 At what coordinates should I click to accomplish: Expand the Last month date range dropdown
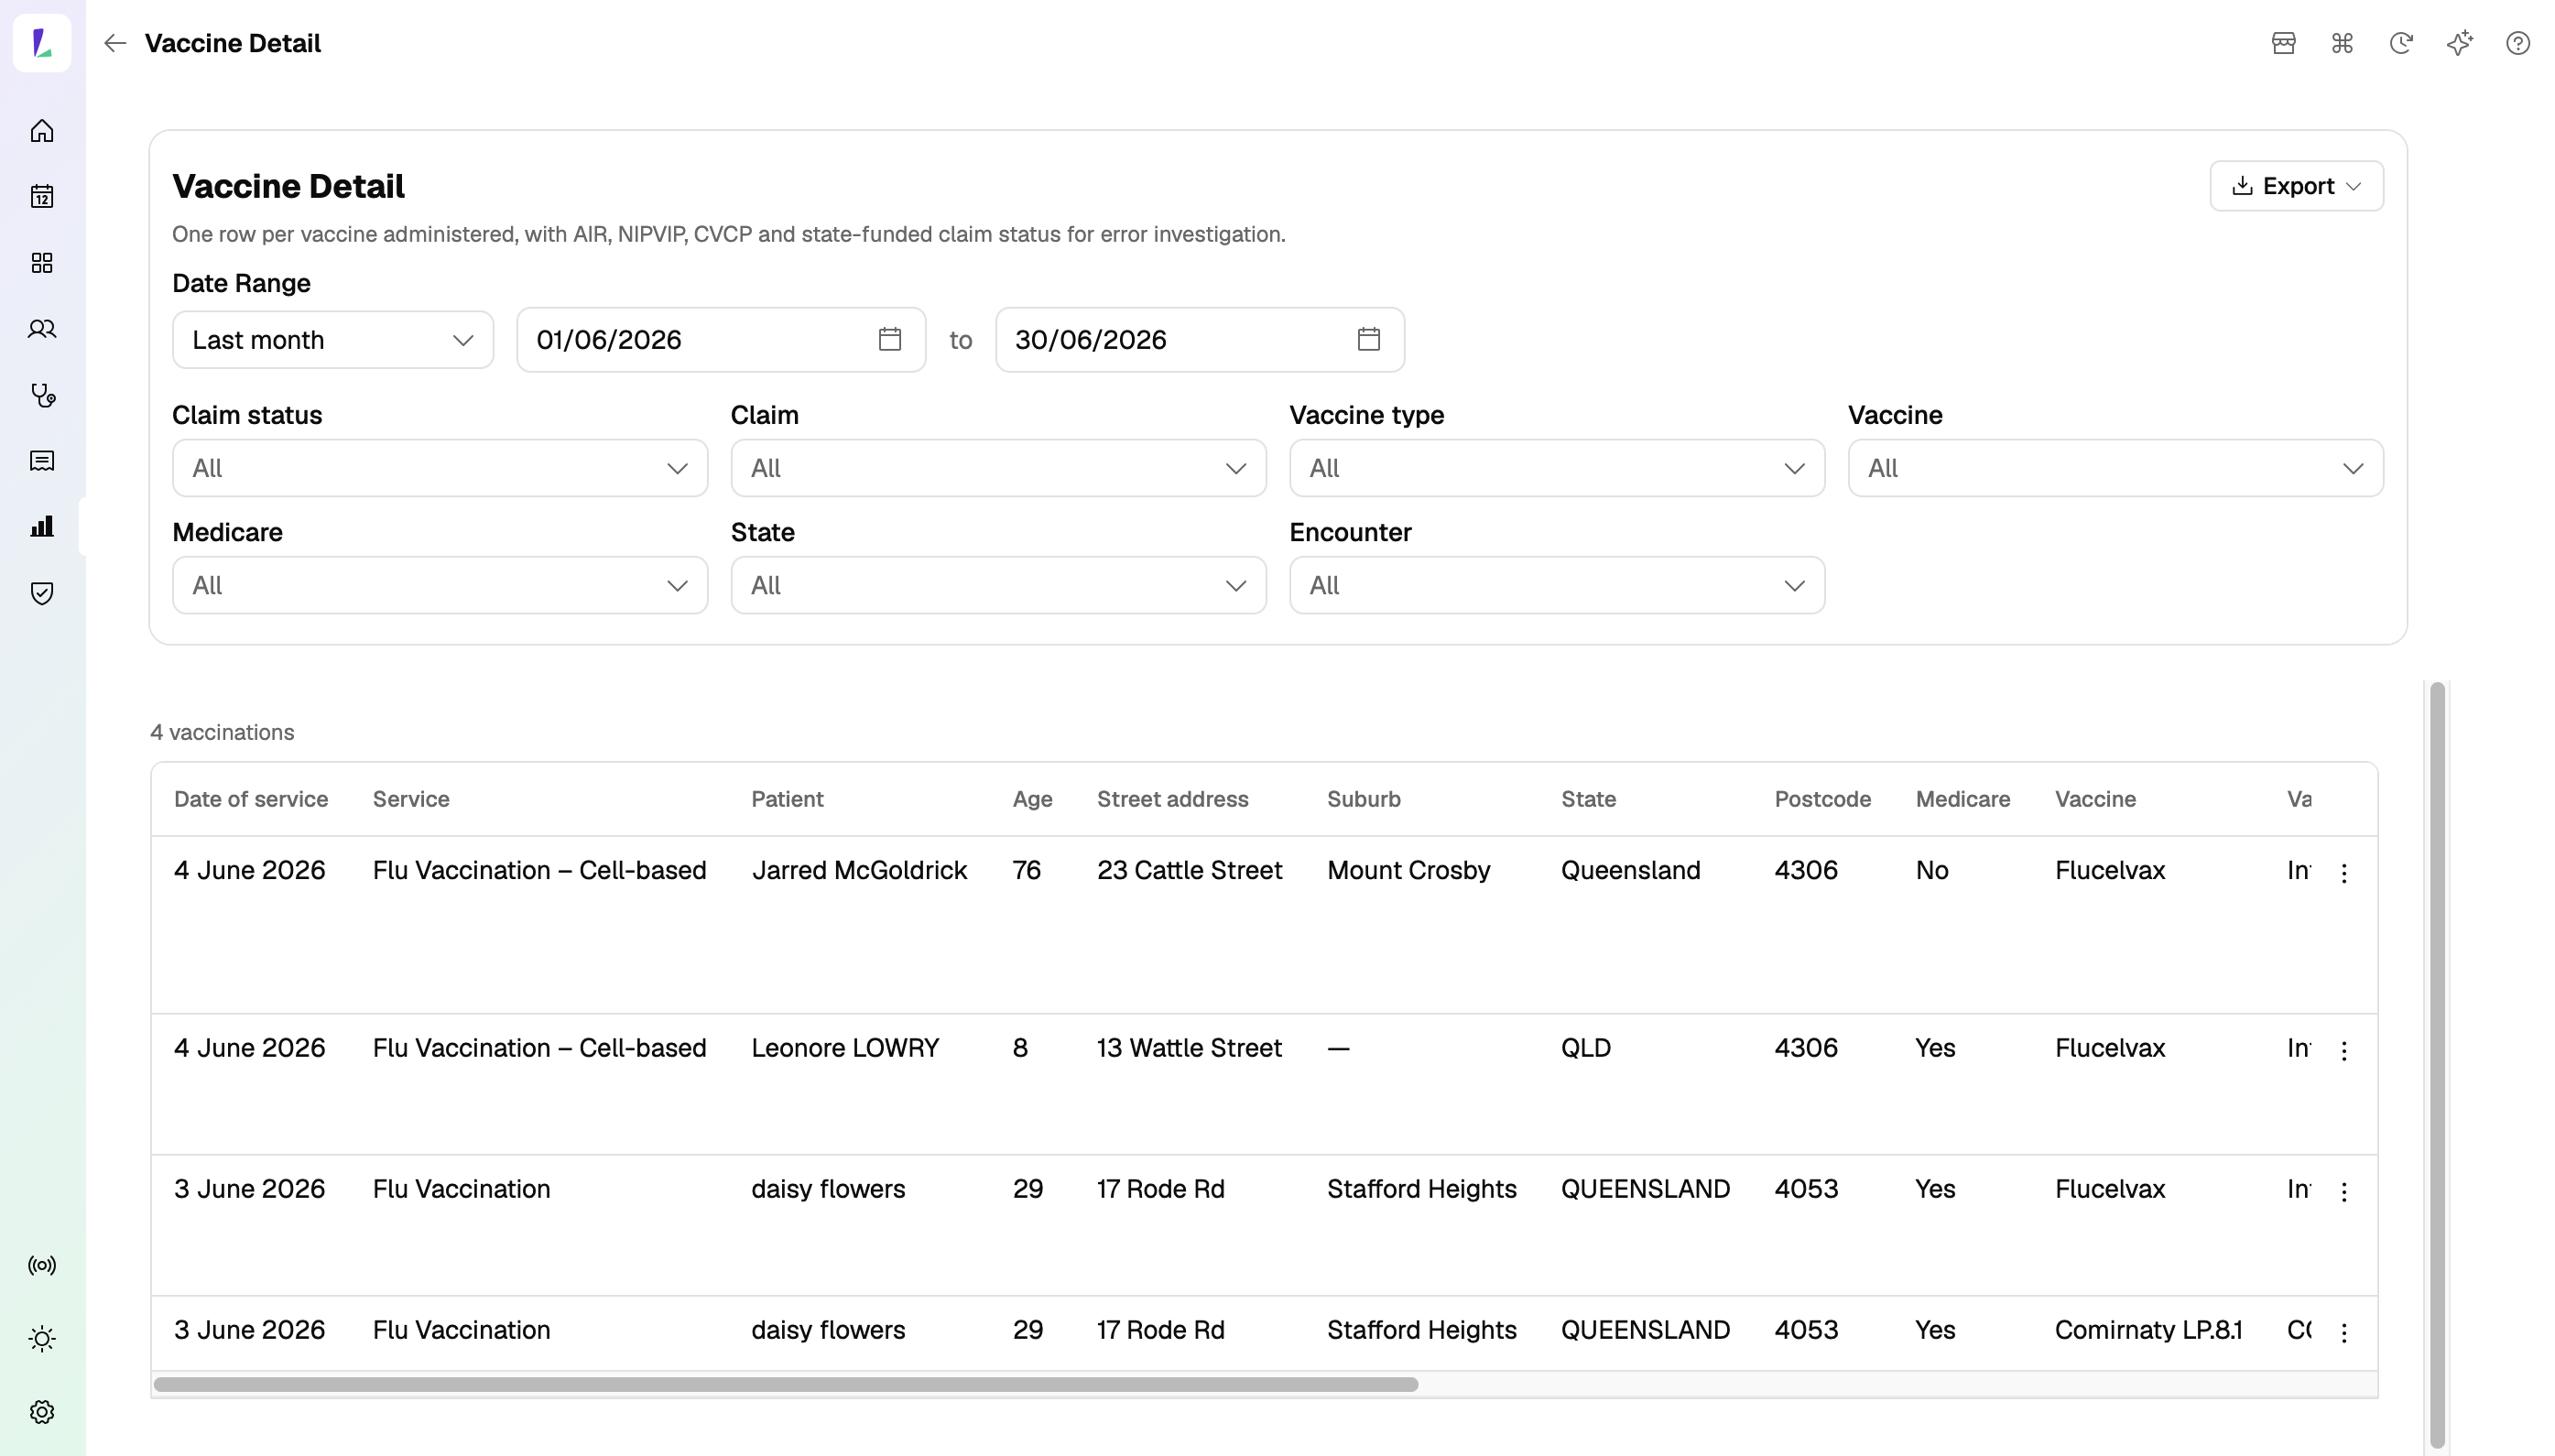333,340
